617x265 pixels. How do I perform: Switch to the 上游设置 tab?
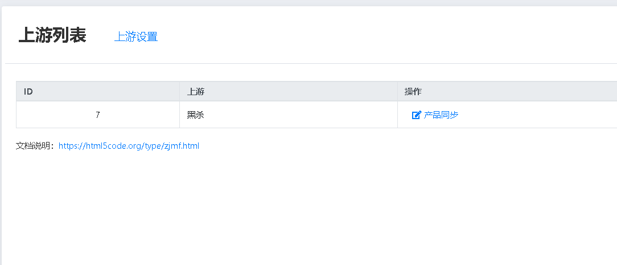coord(136,36)
